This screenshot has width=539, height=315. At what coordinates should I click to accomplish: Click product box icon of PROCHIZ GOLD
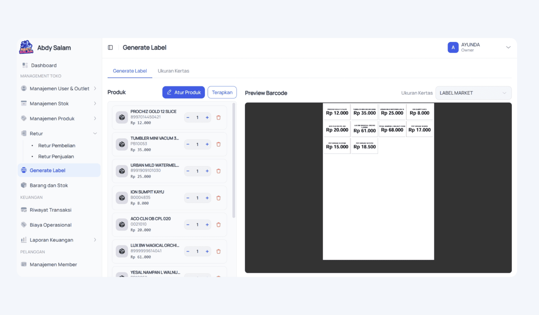(122, 118)
